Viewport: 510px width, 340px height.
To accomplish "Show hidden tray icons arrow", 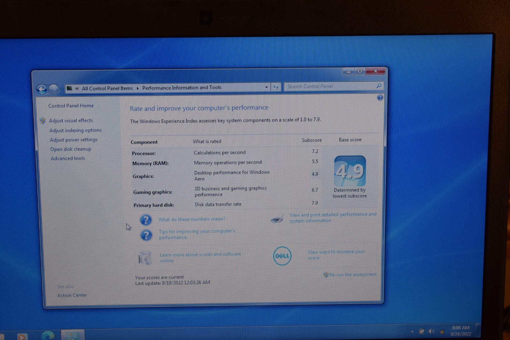I will click(412, 332).
